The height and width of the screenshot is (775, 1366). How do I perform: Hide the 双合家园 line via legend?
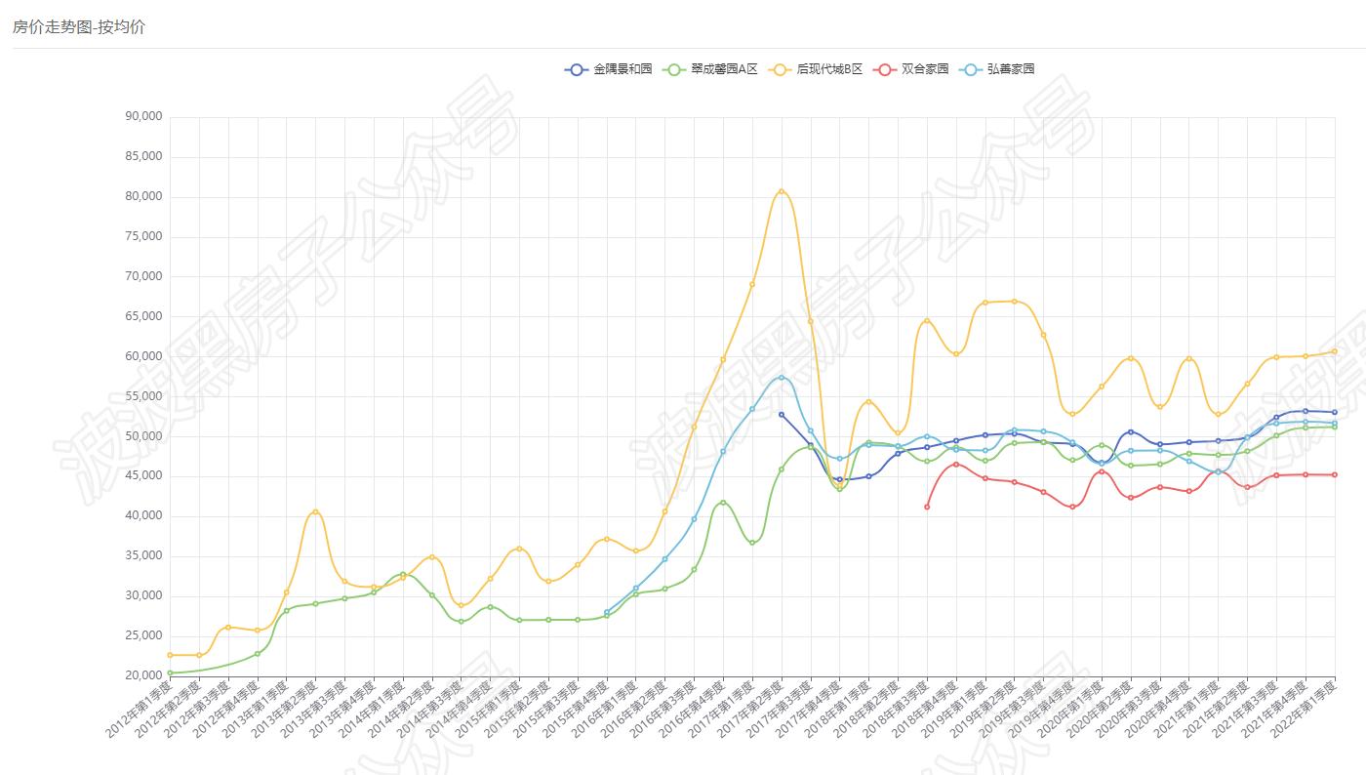point(911,69)
